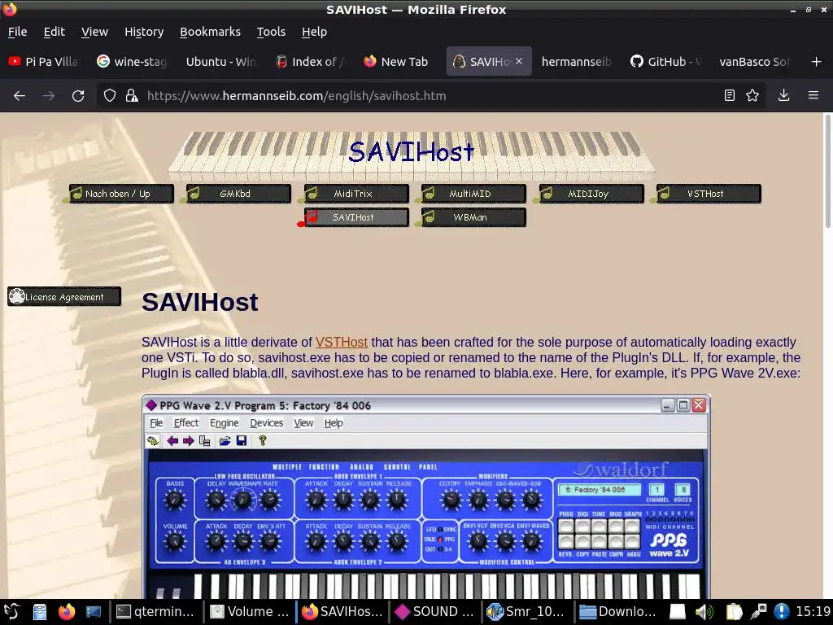833x625 pixels.
Task: Launch Firefox from the taskbar launcher
Action: pos(67,612)
